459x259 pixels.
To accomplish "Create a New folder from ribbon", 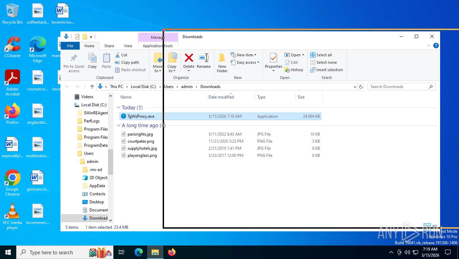I will 222,63.
